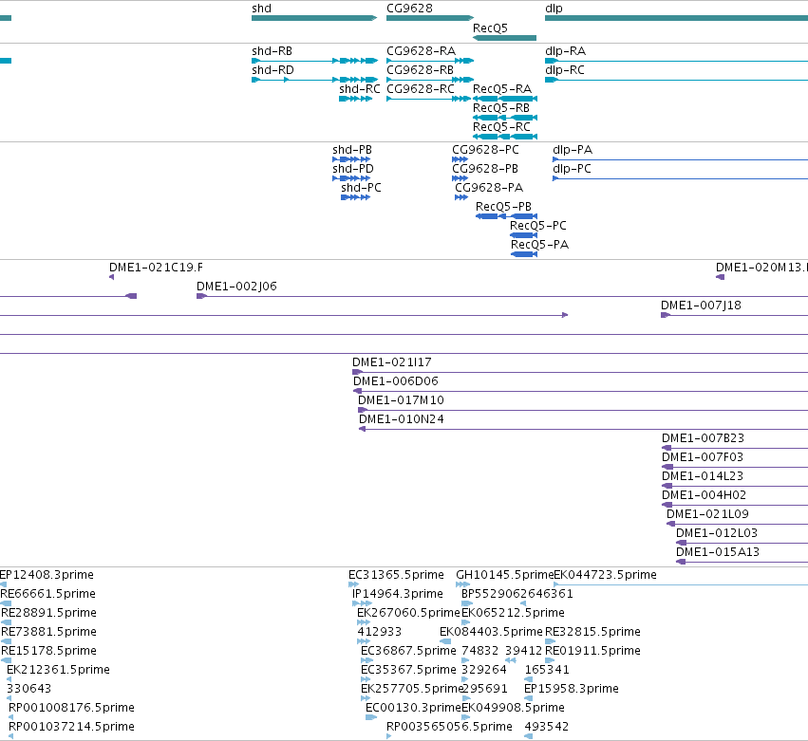Click dlp-RC transcript label
The width and height of the screenshot is (808, 741).
tap(565, 70)
